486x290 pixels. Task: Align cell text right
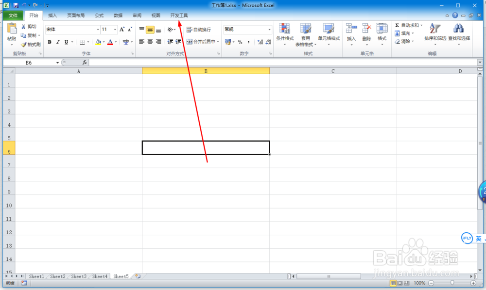(x=158, y=42)
